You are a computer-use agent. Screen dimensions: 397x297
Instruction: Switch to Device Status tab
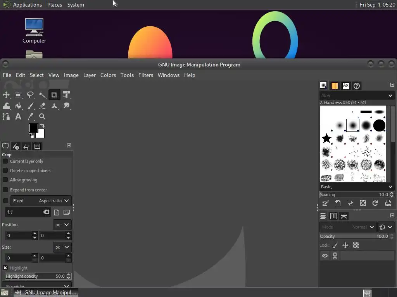coord(16,147)
